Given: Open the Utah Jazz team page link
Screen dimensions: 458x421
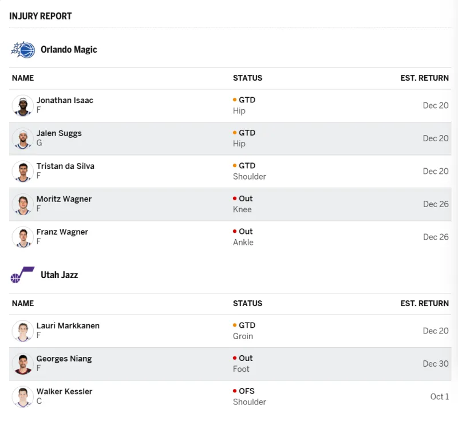Looking at the screenshot, I should [x=59, y=275].
